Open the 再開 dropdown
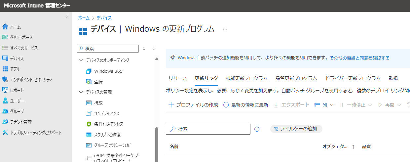Viewport: 410px width, 162px height. pyautogui.click(x=390, y=105)
